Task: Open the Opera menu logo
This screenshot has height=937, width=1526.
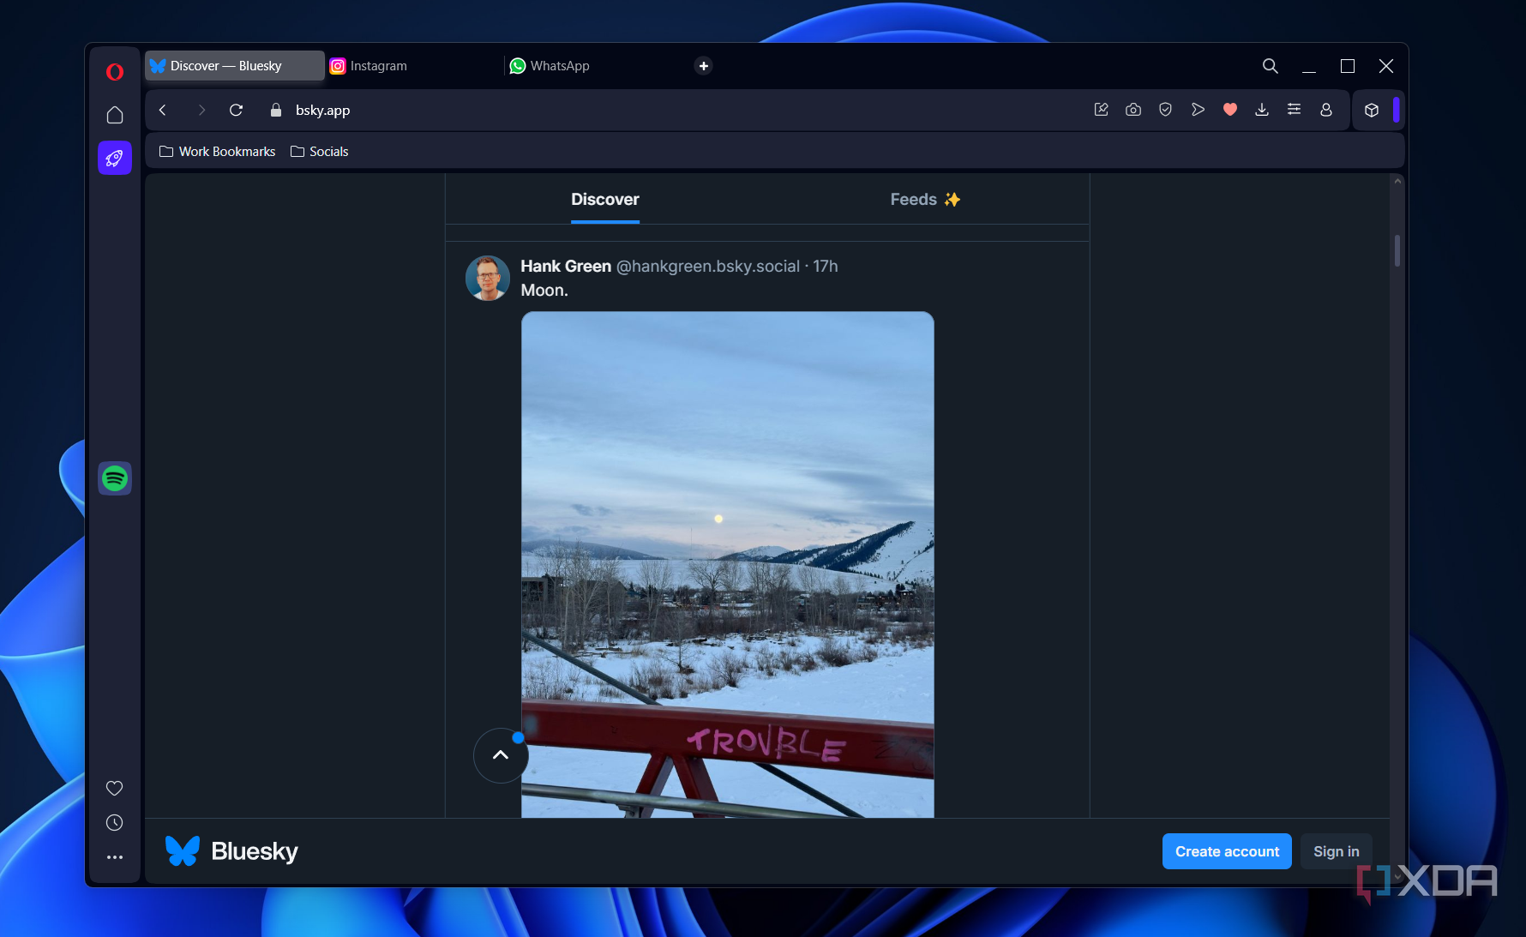Action: coord(114,72)
